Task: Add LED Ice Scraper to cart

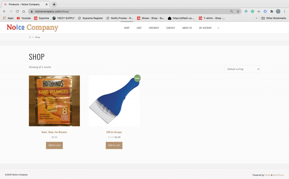Action: click(114, 145)
